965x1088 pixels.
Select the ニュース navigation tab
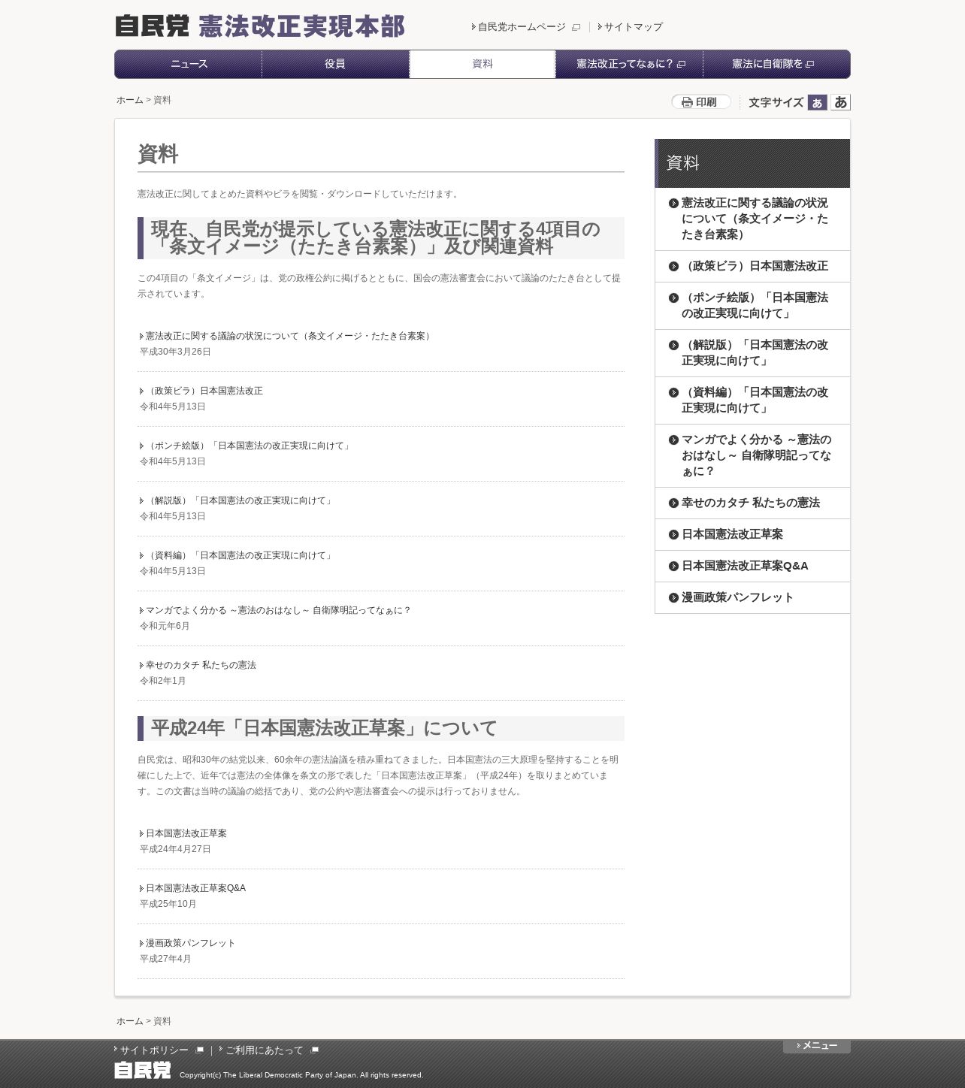[189, 64]
